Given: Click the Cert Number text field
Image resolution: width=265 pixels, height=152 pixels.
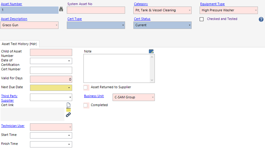Looking at the screenshot, I should tap(51, 70).
